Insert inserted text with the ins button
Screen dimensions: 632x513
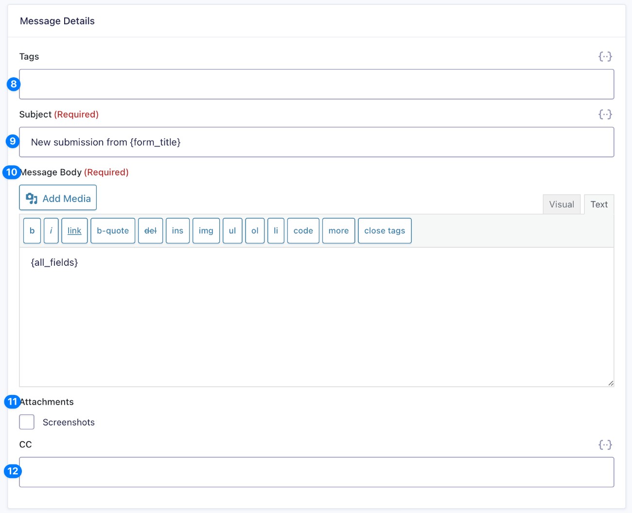coord(177,230)
